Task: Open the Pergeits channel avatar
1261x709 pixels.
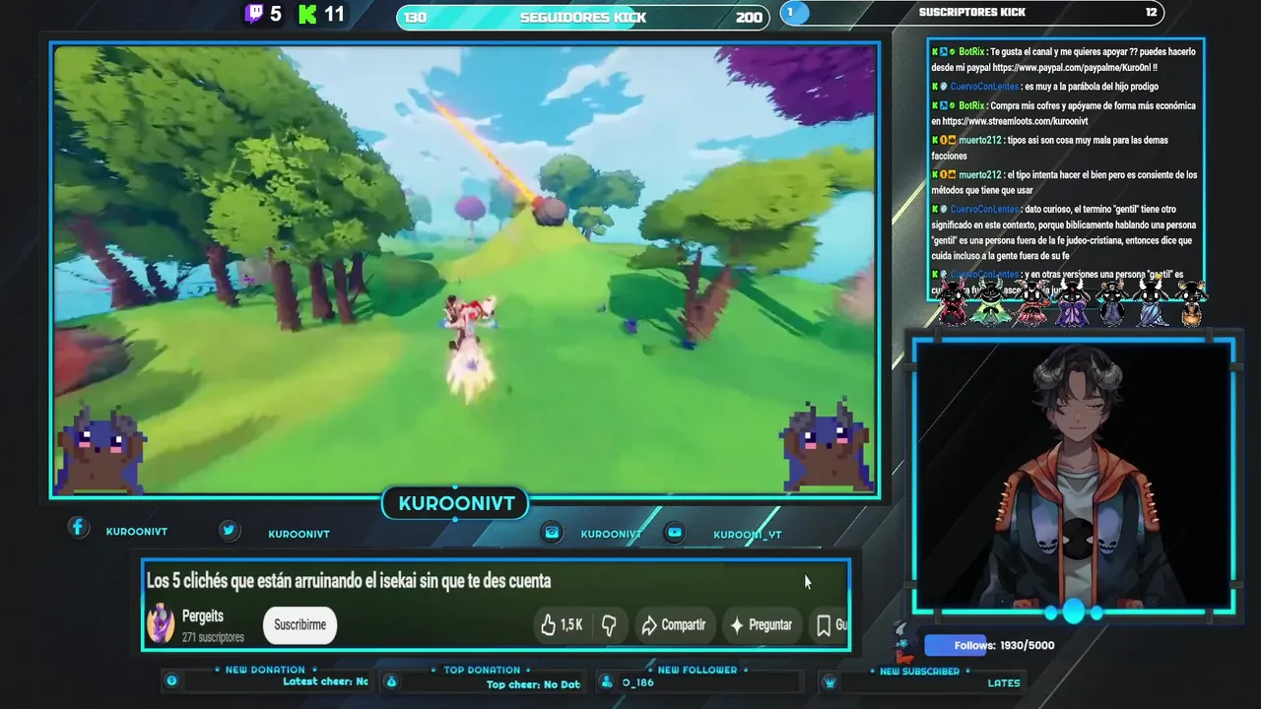Action: pos(161,624)
